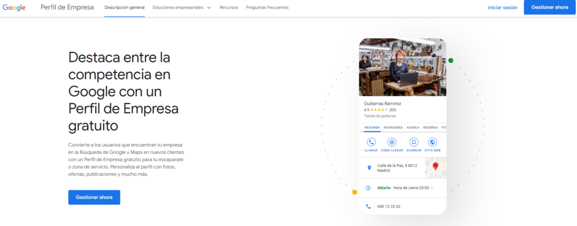Select the Acerca tab in the phone mockup
Viewport: 577px width, 226px height.
pos(413,128)
